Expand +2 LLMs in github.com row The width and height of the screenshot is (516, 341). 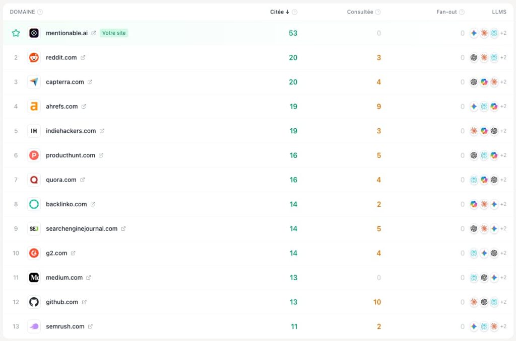click(x=503, y=302)
